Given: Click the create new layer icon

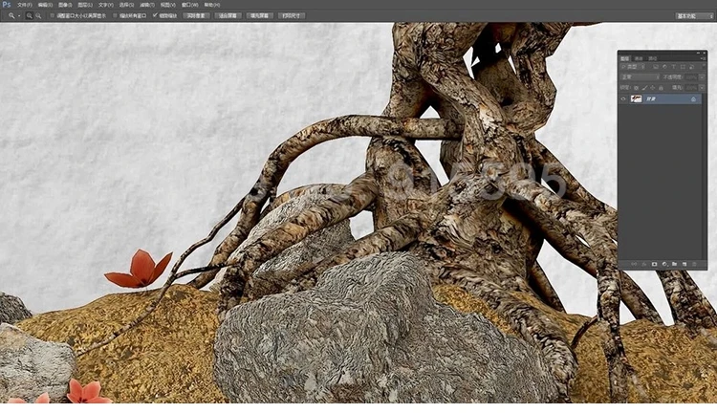Looking at the screenshot, I should tap(684, 263).
